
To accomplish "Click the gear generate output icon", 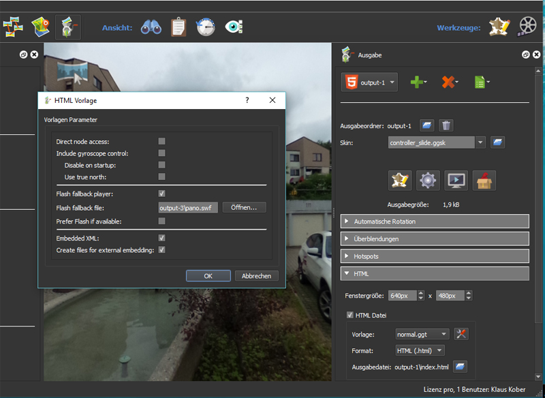I will (x=428, y=180).
